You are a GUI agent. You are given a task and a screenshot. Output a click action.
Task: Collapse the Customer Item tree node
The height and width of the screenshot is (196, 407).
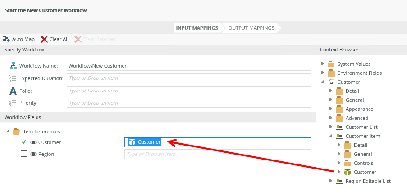coord(331,136)
